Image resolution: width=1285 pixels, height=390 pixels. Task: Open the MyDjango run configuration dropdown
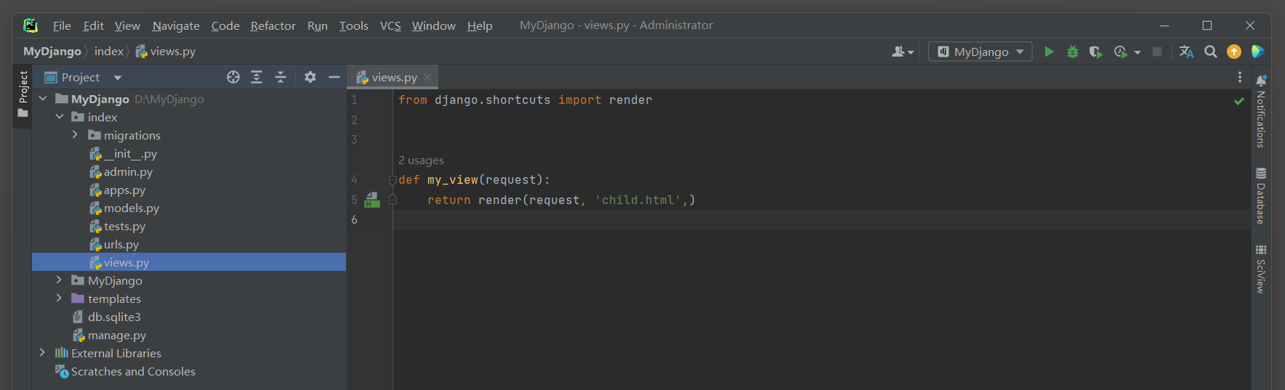[x=980, y=52]
